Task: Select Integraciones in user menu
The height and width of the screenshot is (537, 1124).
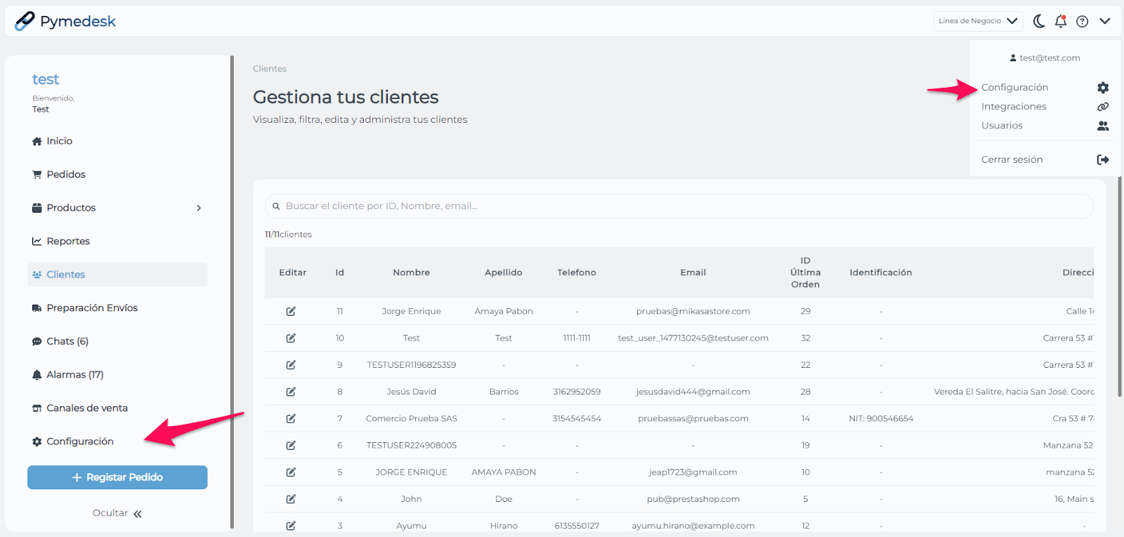Action: [1014, 106]
